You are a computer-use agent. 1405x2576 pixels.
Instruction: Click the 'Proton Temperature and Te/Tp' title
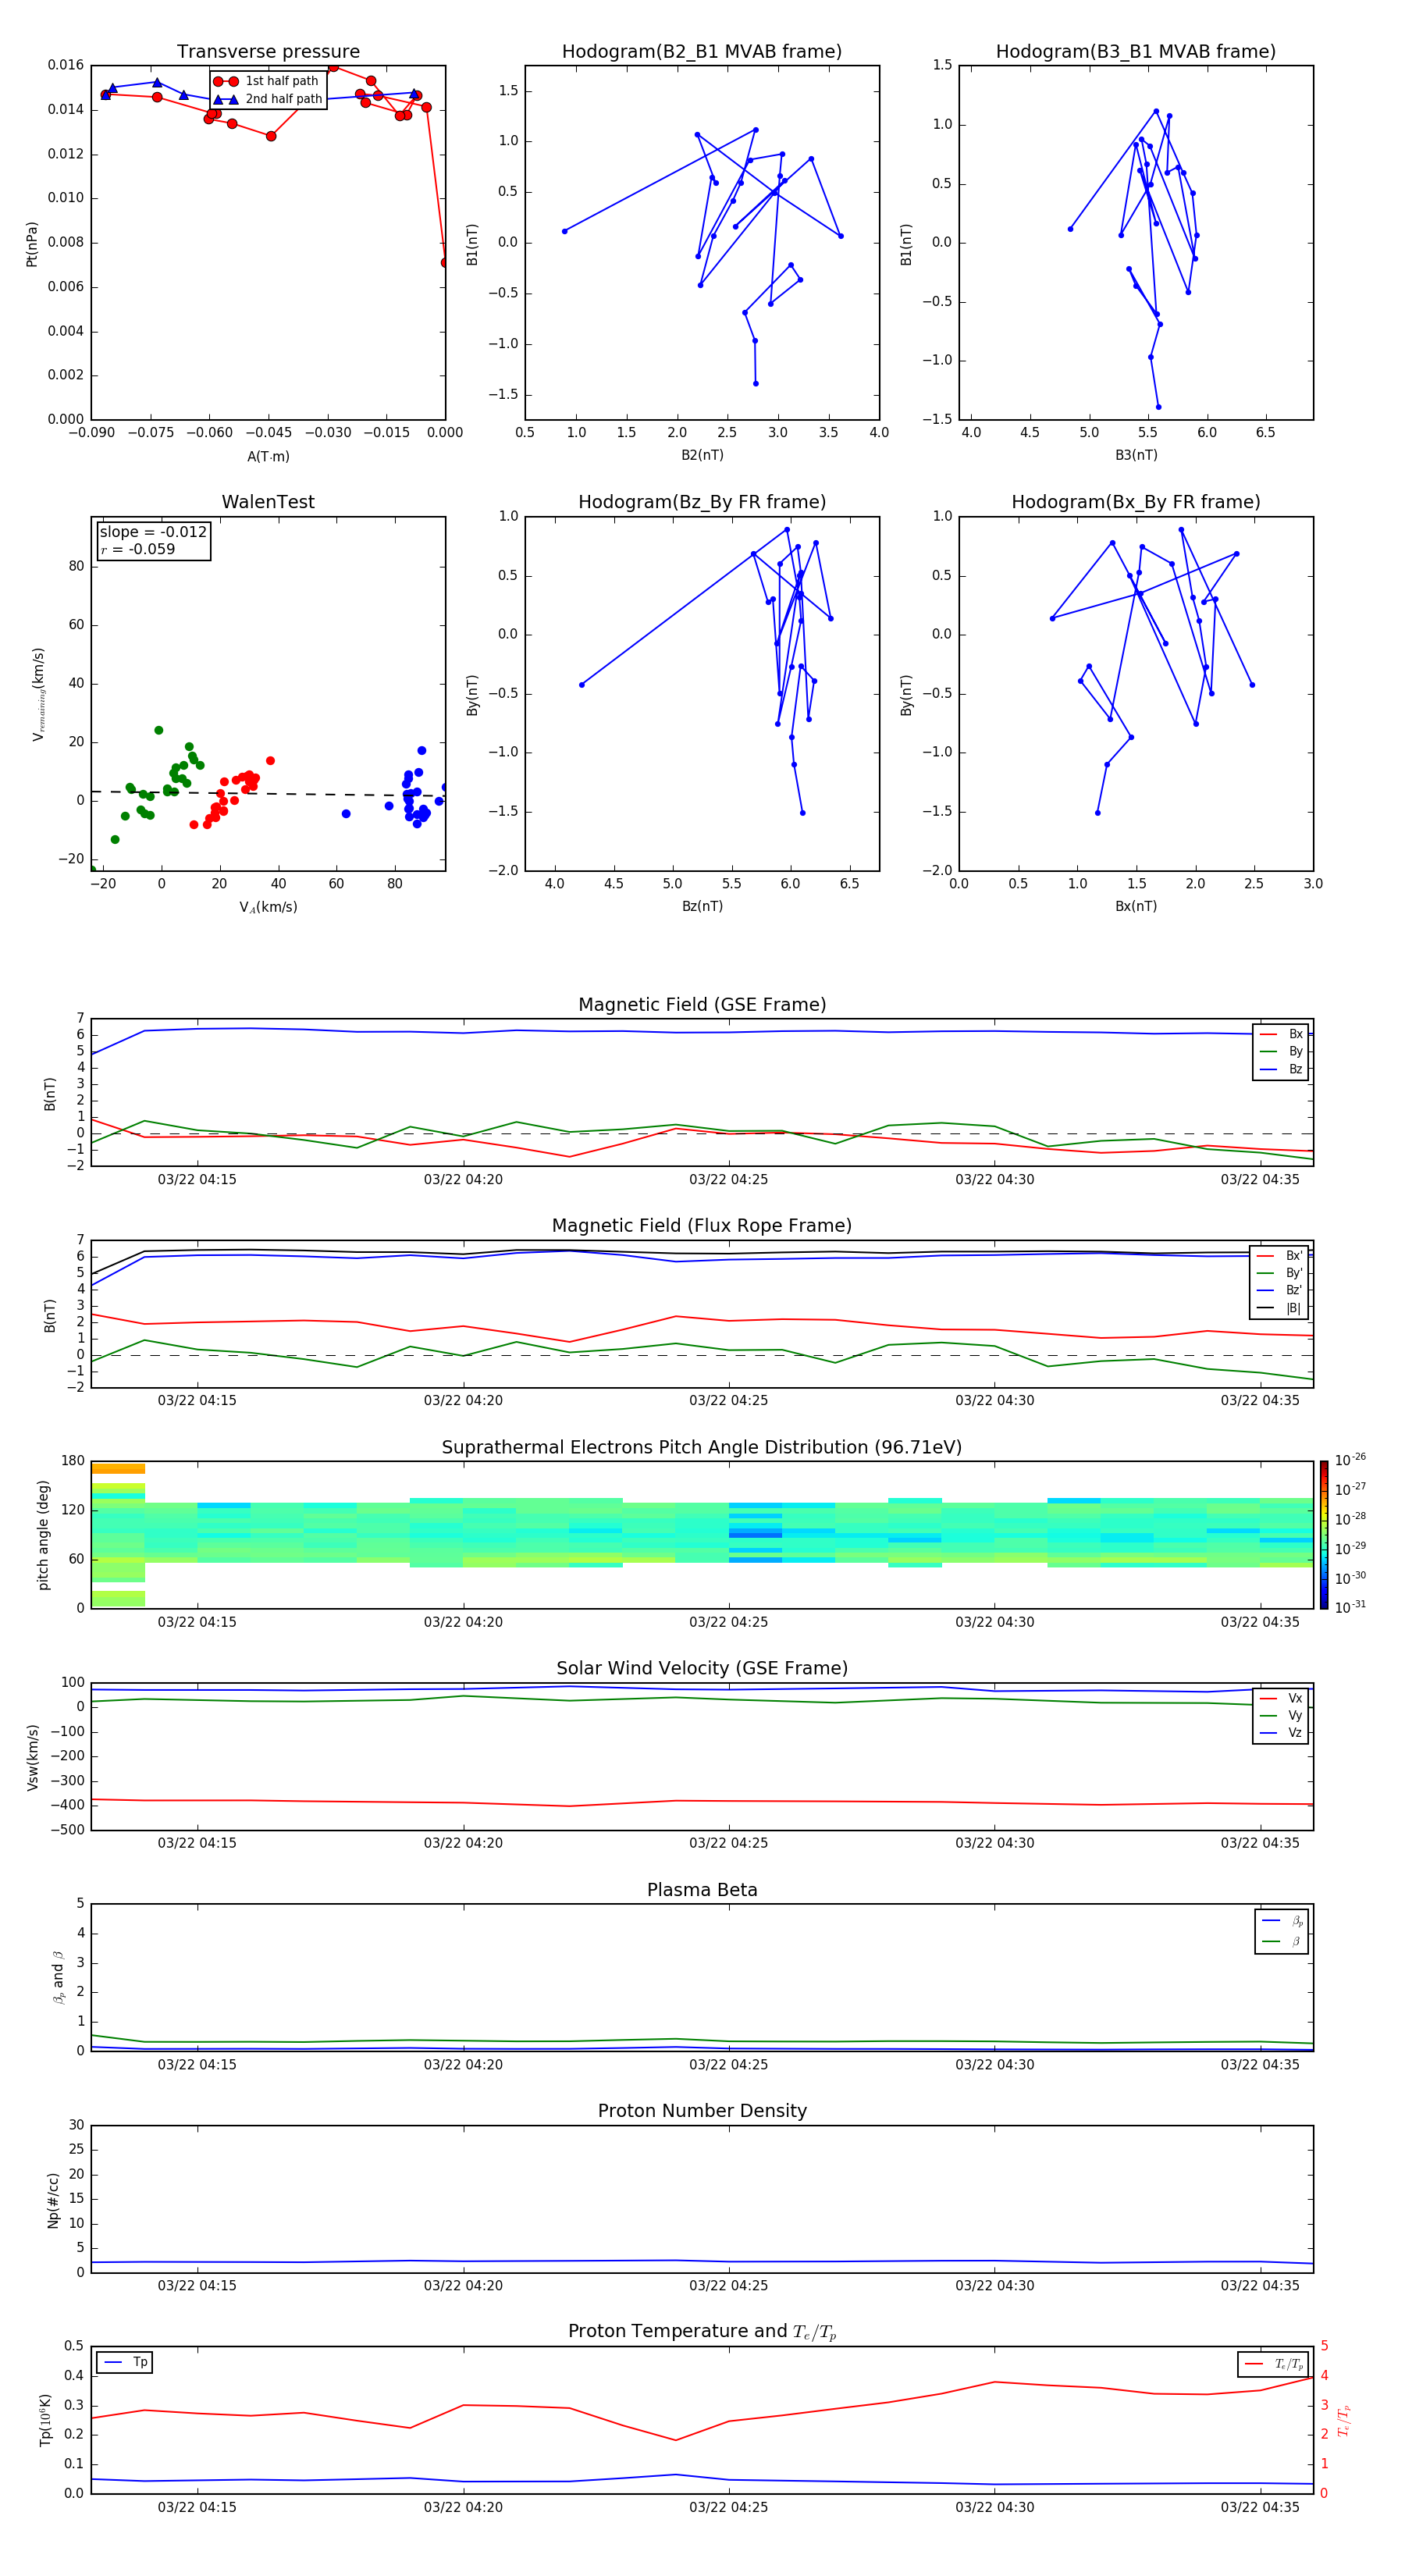[x=702, y=2332]
